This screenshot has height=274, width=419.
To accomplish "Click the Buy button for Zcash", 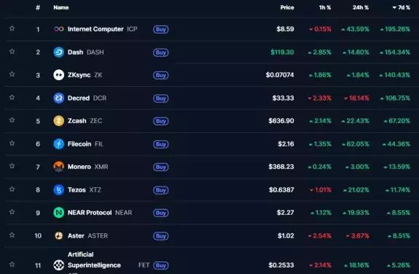I will 161,121.
